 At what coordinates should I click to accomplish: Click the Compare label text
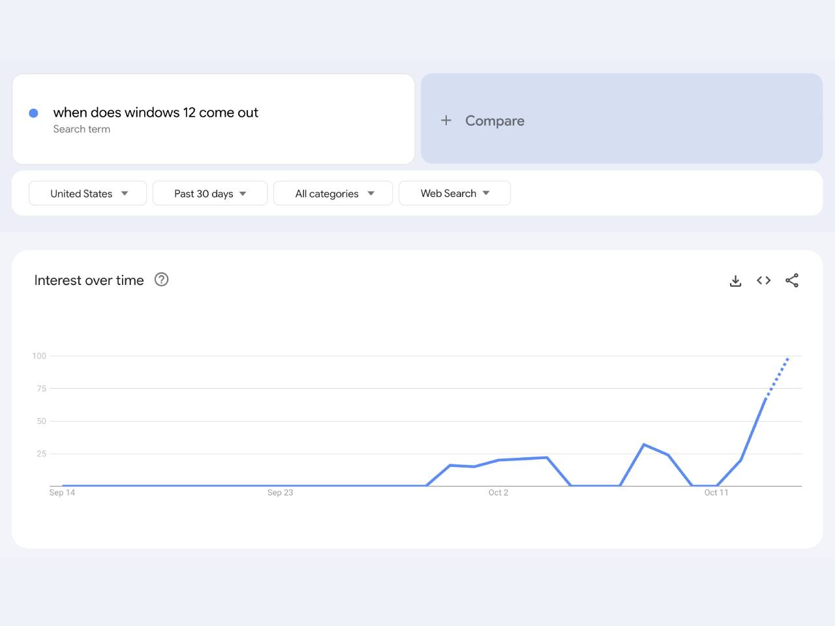pyautogui.click(x=494, y=121)
